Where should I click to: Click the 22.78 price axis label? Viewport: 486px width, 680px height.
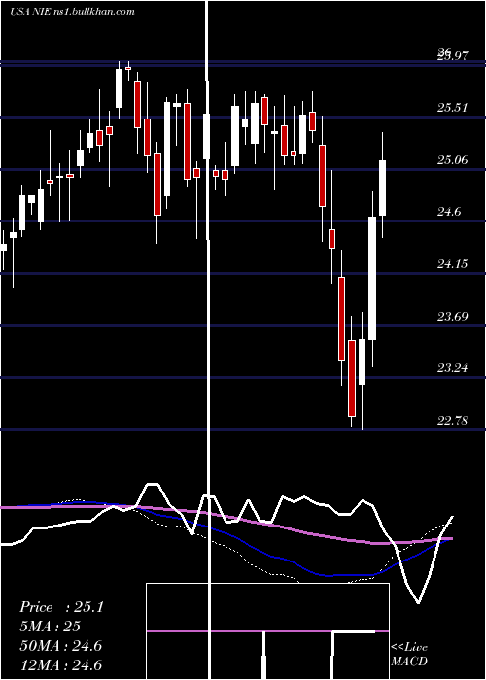tap(453, 421)
